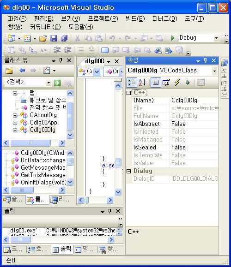Click the Paste clipboard icon
Image resolution: width=231 pixels, height=267 pixels.
click(98, 38)
